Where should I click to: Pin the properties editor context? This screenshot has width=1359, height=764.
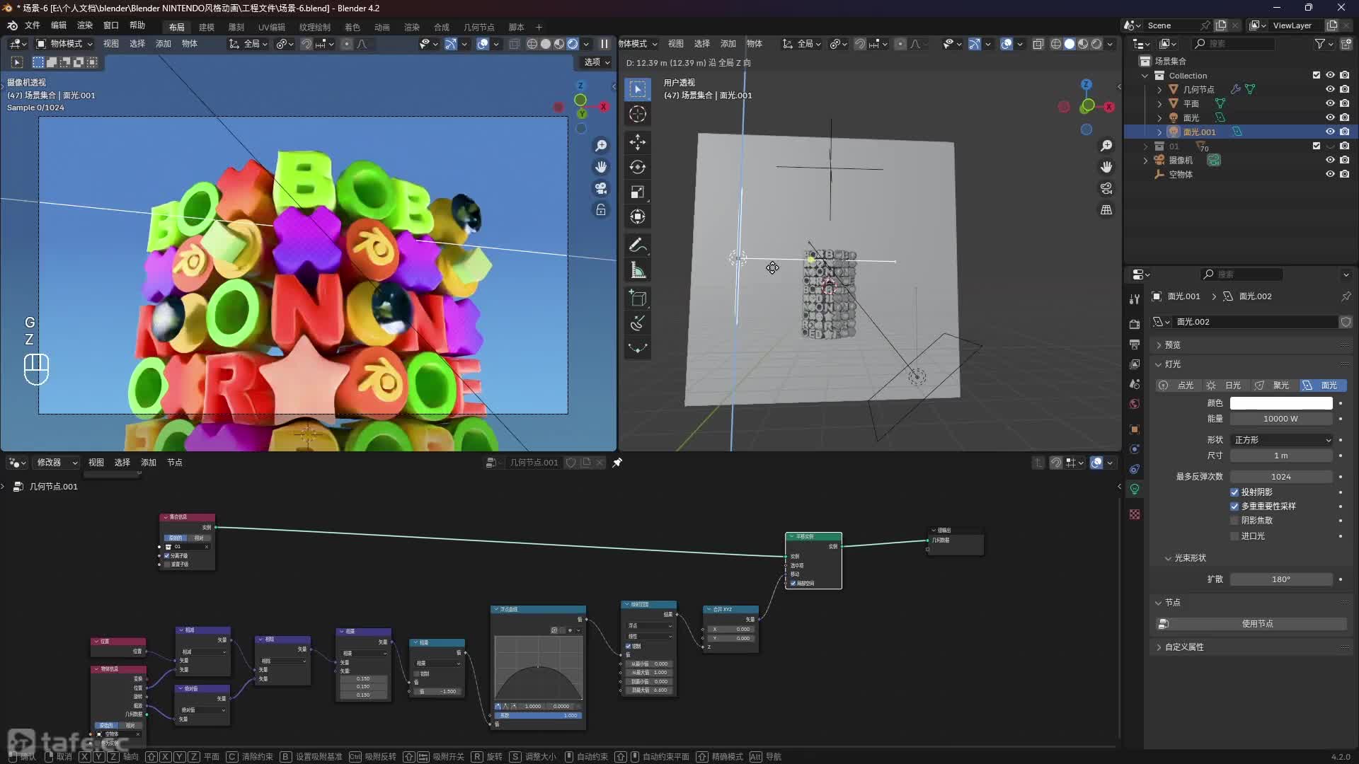point(1346,296)
